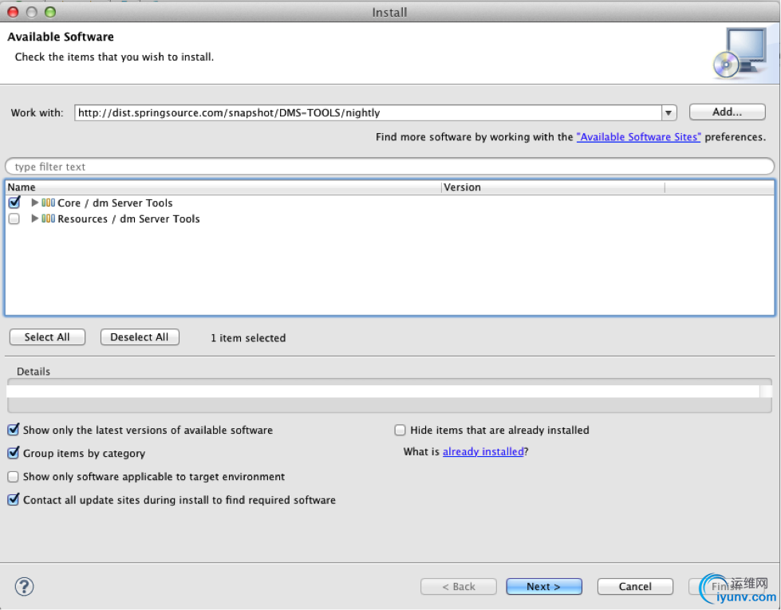Toggle Group items by category checkbox
The height and width of the screenshot is (610, 781).
tap(14, 453)
